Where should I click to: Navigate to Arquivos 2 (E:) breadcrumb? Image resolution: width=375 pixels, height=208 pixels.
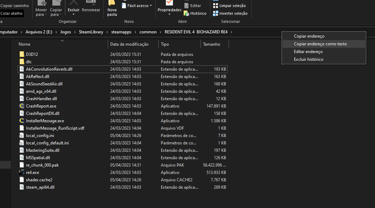39,32
